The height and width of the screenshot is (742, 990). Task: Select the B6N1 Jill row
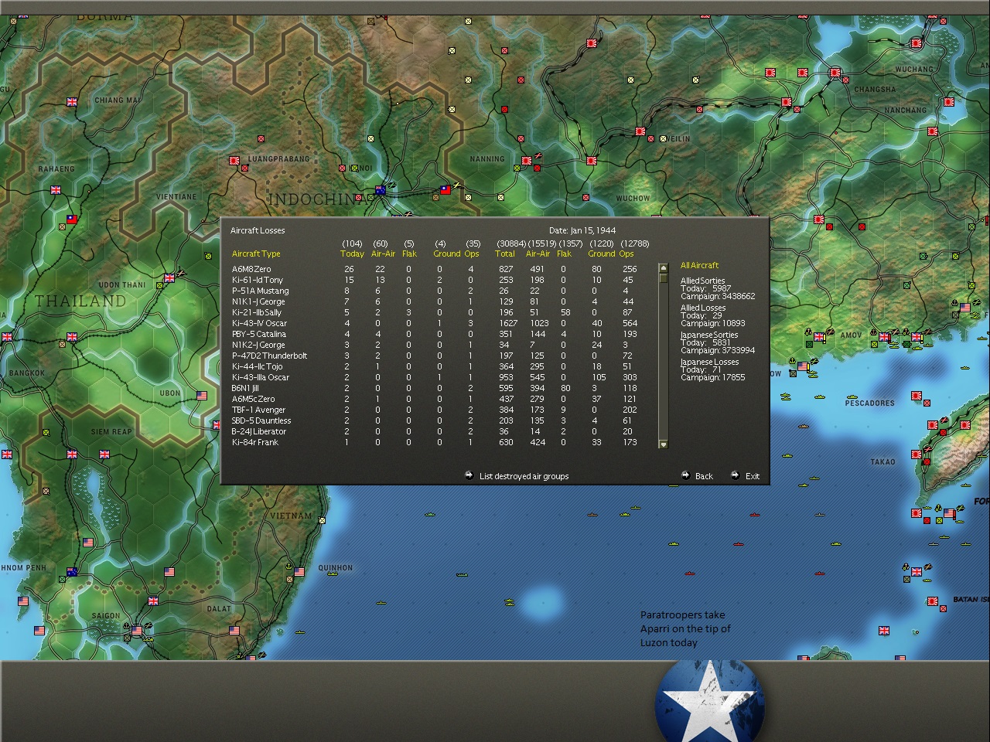433,388
